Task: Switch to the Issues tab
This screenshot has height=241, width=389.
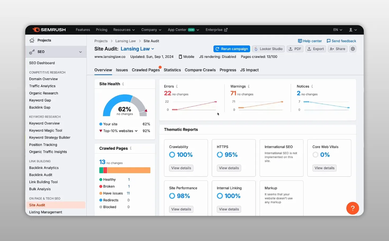Action: (x=122, y=70)
